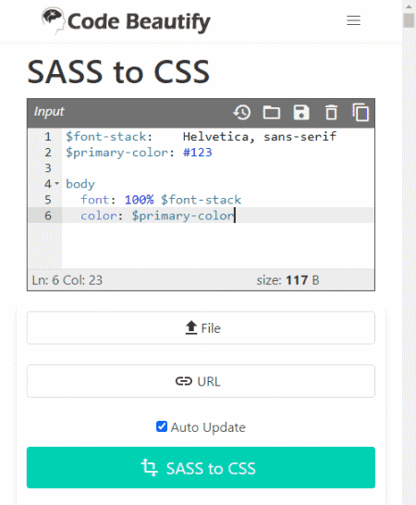Open the History icon in Input toolbar
Viewport: 416px width, 505px height.
click(242, 113)
